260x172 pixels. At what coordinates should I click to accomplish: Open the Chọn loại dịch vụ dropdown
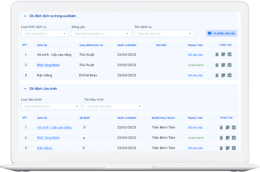click(x=44, y=34)
